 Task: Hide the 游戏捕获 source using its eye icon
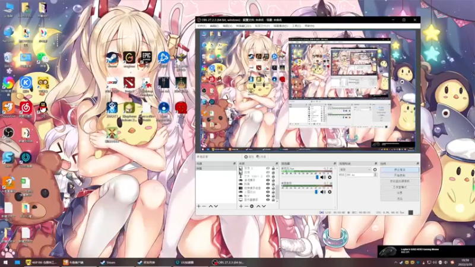click(268, 180)
